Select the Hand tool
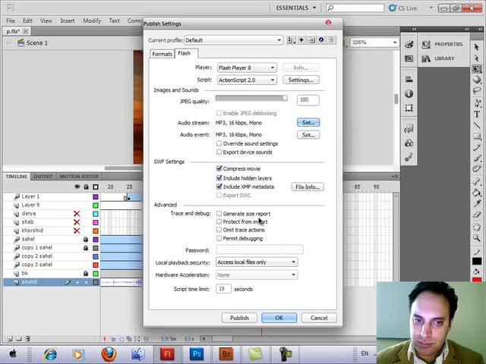This screenshot has height=364, width=486. click(x=477, y=227)
